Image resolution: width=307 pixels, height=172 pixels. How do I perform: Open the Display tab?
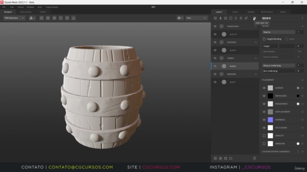pyautogui.click(x=251, y=12)
